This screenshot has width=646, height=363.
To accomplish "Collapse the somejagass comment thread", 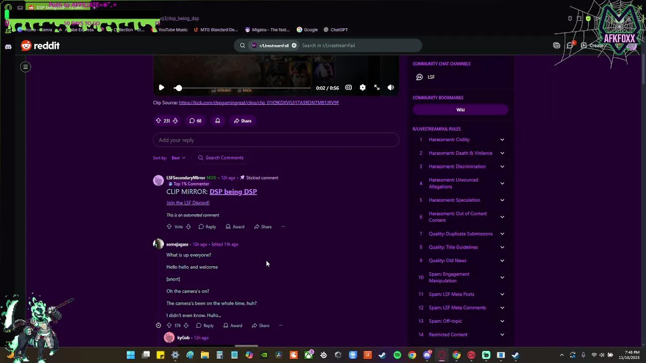I will click(x=158, y=326).
